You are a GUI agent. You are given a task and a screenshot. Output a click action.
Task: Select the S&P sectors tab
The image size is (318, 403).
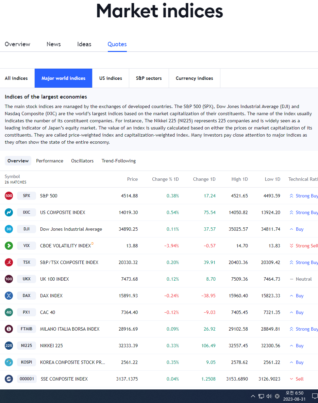click(149, 78)
